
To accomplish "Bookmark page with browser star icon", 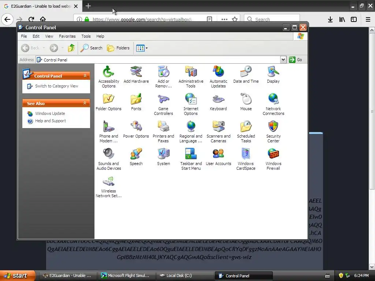I will pyautogui.click(x=235, y=19).
